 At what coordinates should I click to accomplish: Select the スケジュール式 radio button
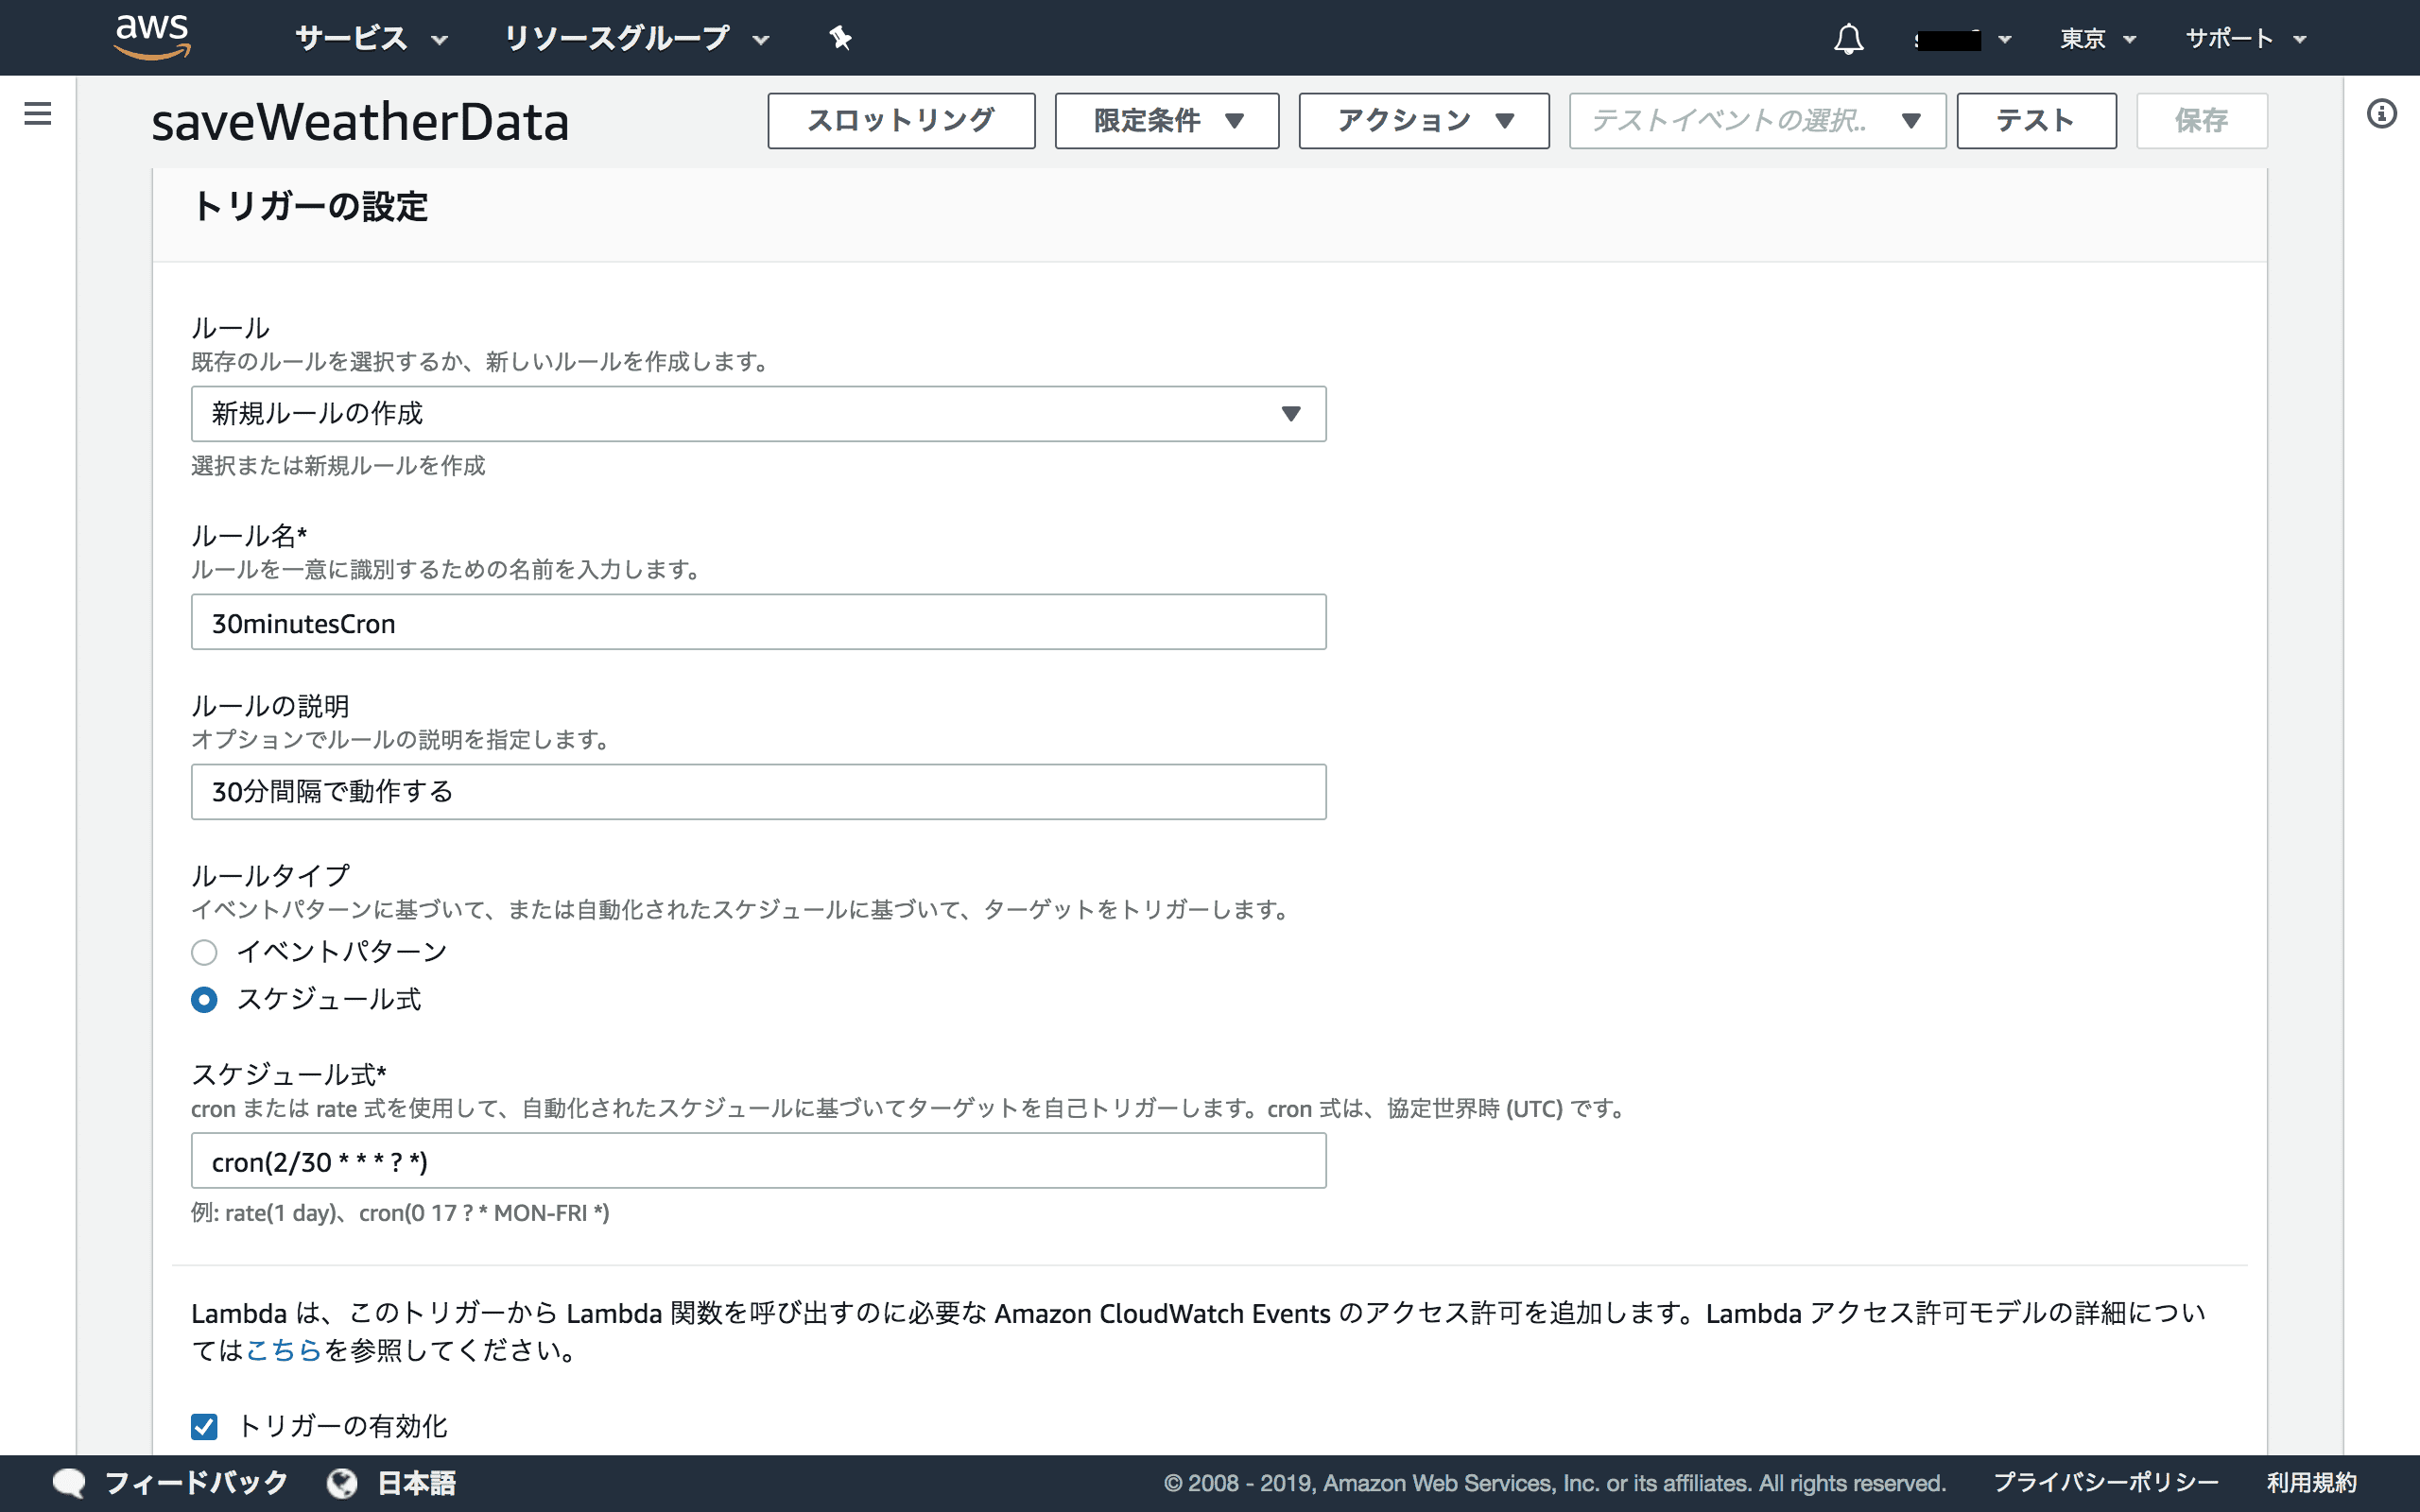(204, 998)
